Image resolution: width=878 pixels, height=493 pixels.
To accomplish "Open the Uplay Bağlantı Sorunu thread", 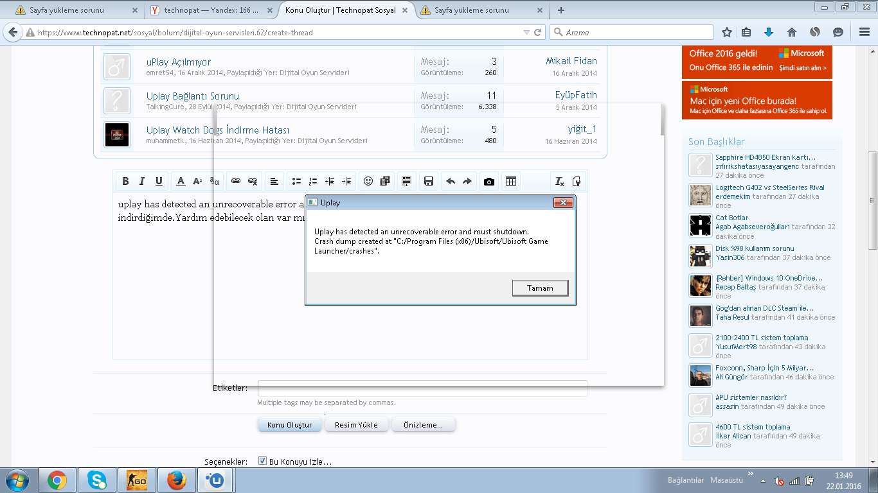I will click(193, 96).
